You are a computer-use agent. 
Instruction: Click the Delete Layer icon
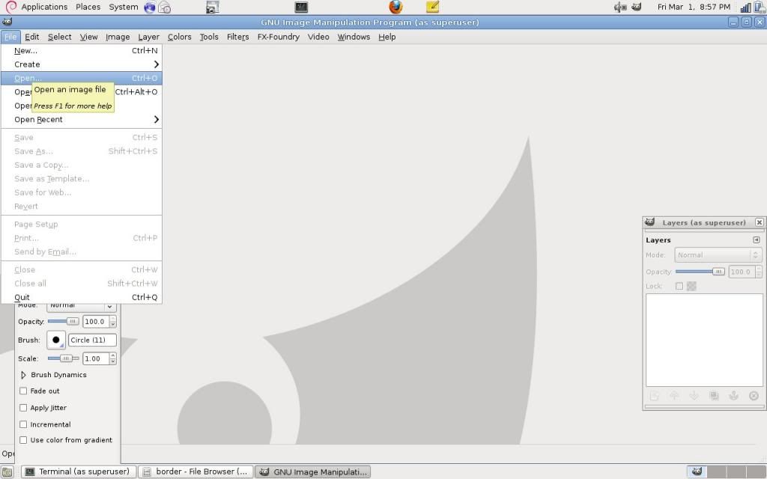coord(754,396)
